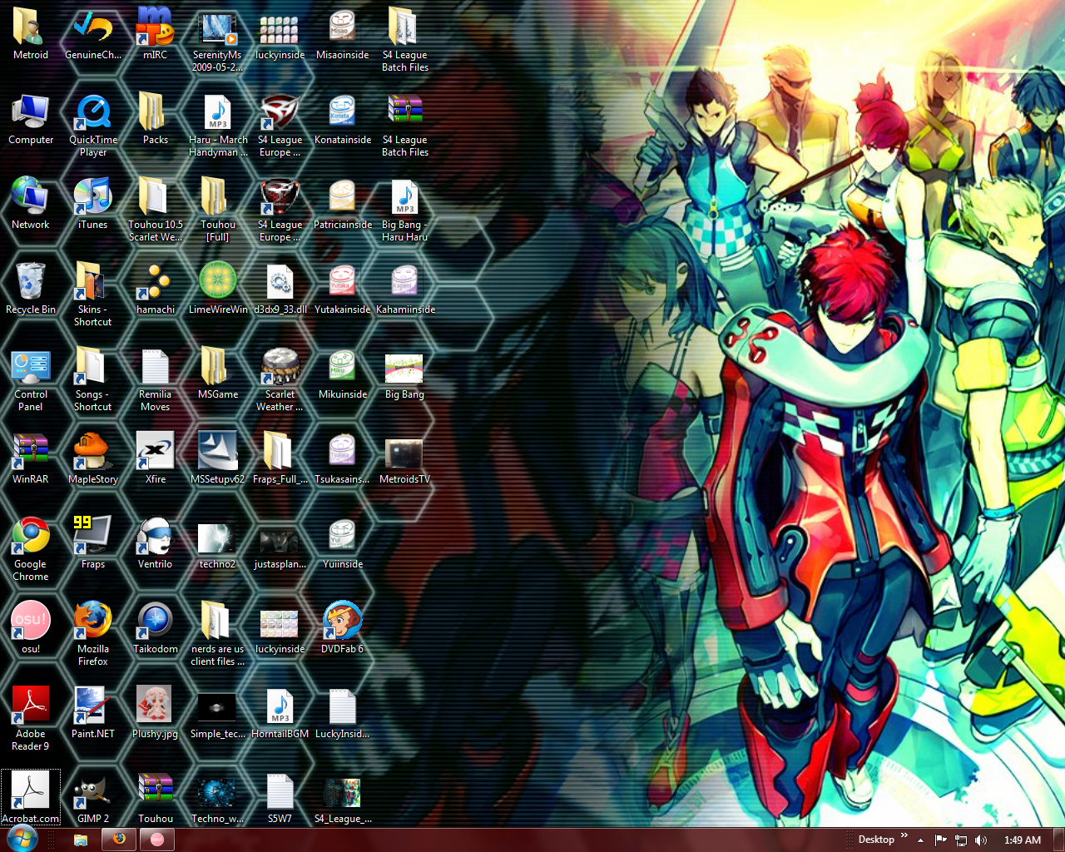Image resolution: width=1065 pixels, height=852 pixels.
Task: Open the Mikuinside icon
Action: (x=342, y=374)
